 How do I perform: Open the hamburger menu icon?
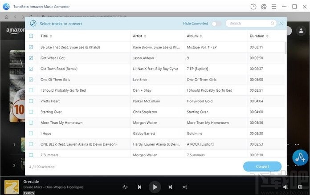(x=274, y=7)
